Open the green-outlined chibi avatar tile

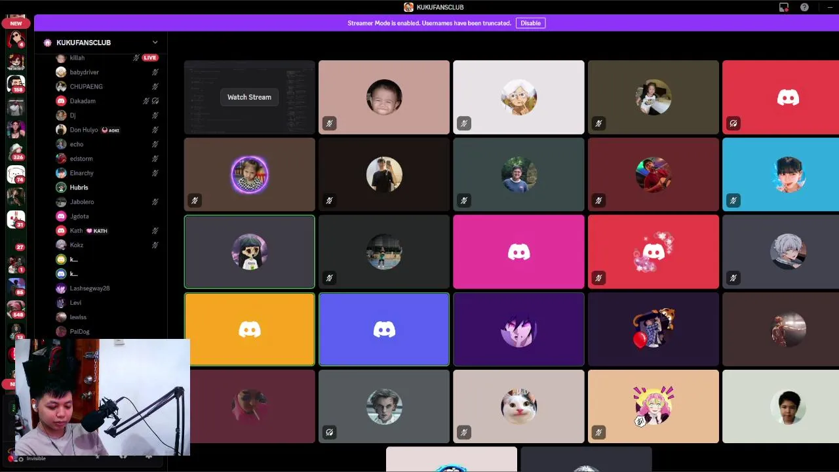(249, 252)
